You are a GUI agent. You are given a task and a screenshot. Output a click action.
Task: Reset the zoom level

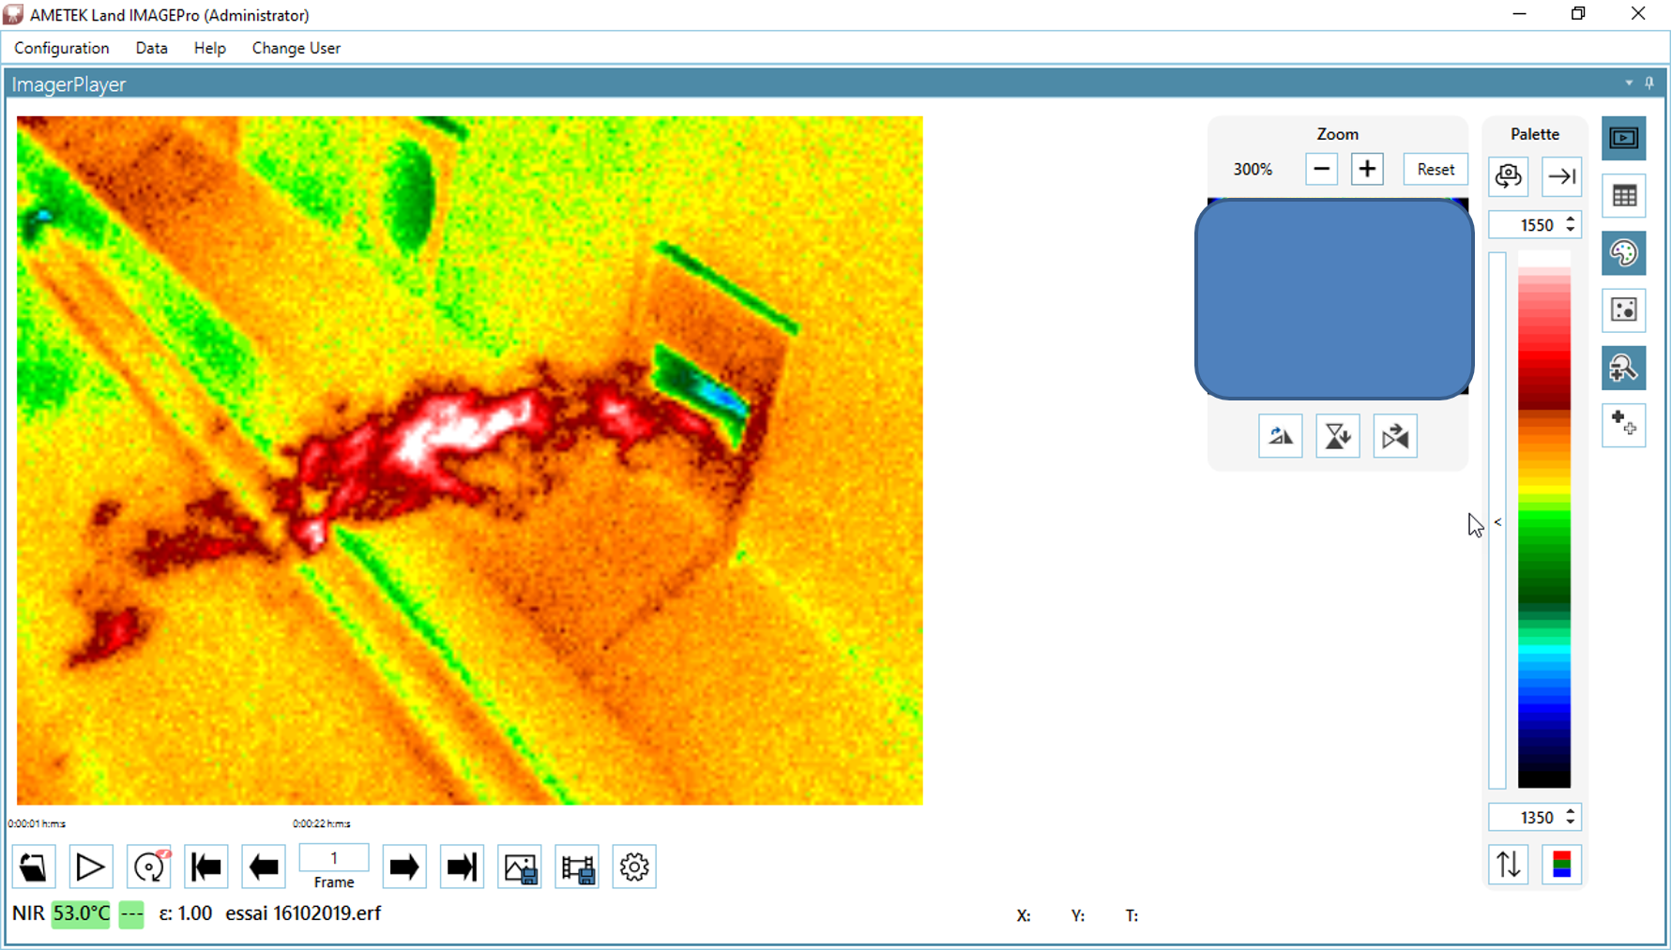pos(1435,169)
